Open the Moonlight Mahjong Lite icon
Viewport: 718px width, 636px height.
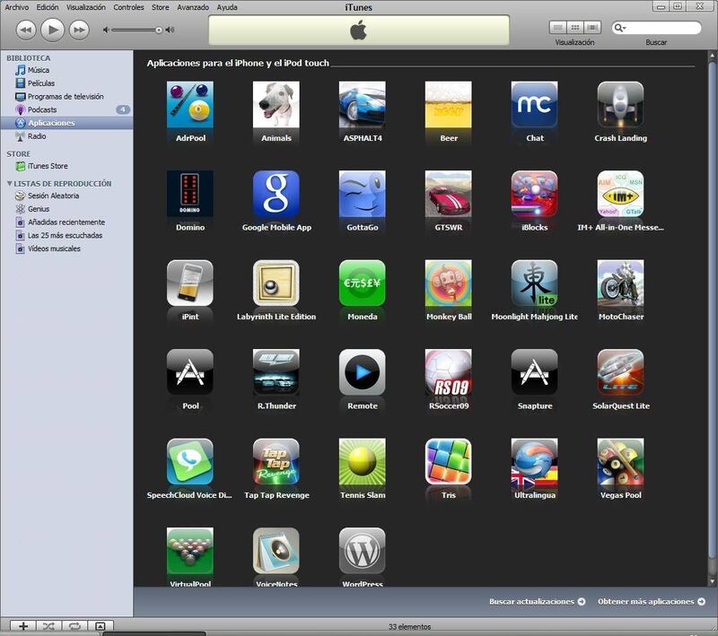point(534,283)
